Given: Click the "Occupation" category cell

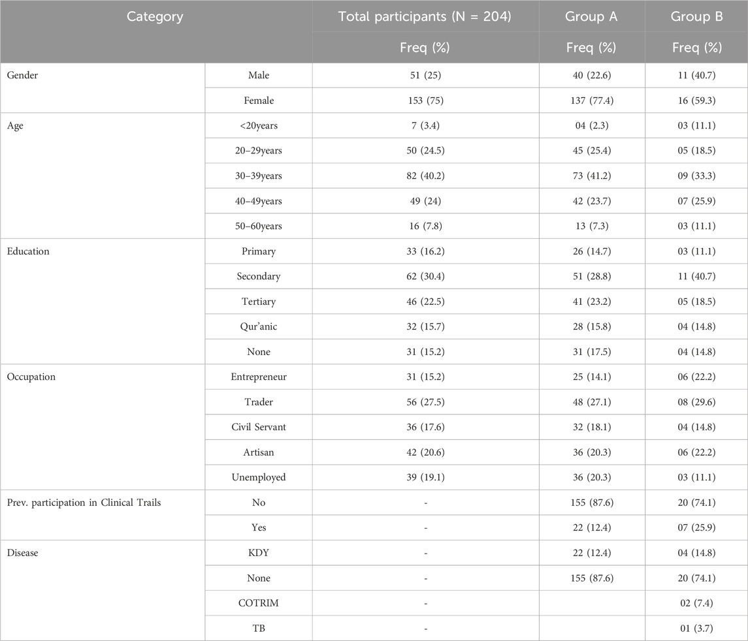Looking at the screenshot, I should (31, 377).
